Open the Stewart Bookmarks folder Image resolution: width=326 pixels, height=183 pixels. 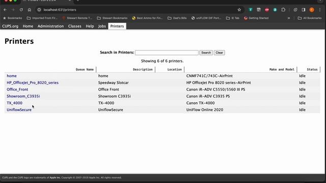coord(112,18)
